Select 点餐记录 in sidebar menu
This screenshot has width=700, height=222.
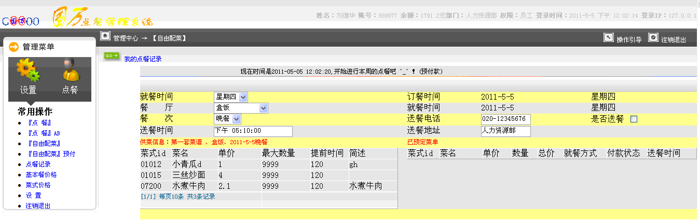pyautogui.click(x=38, y=164)
